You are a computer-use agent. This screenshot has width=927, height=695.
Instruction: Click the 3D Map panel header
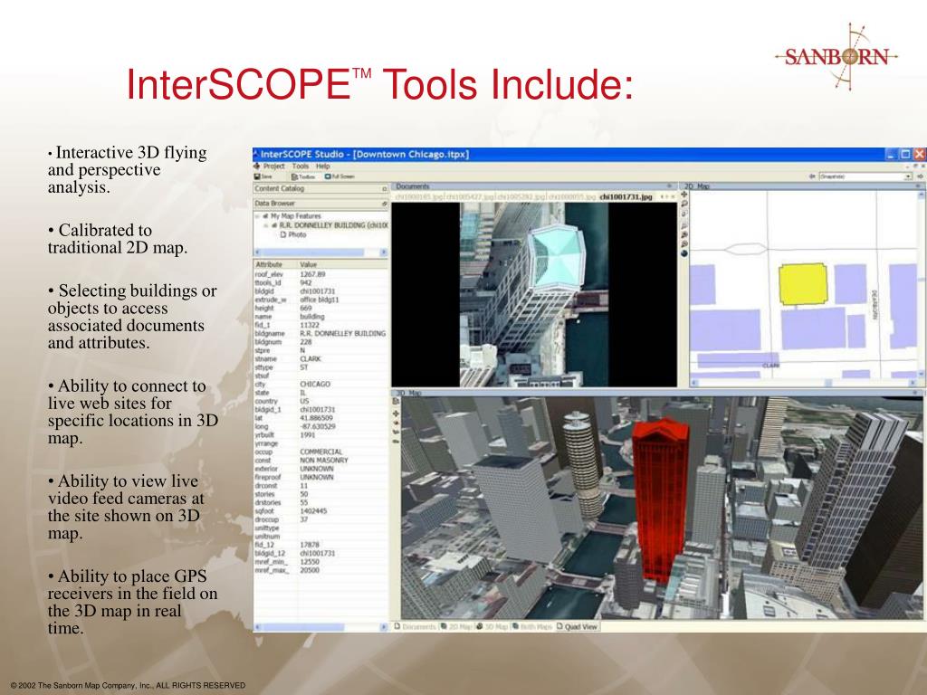click(658, 393)
